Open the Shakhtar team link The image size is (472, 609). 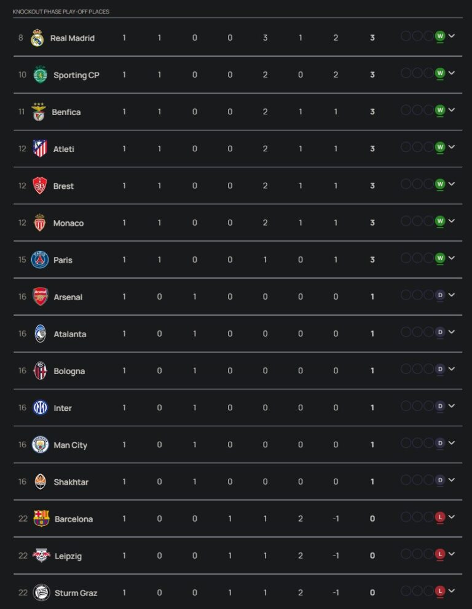tap(71, 482)
